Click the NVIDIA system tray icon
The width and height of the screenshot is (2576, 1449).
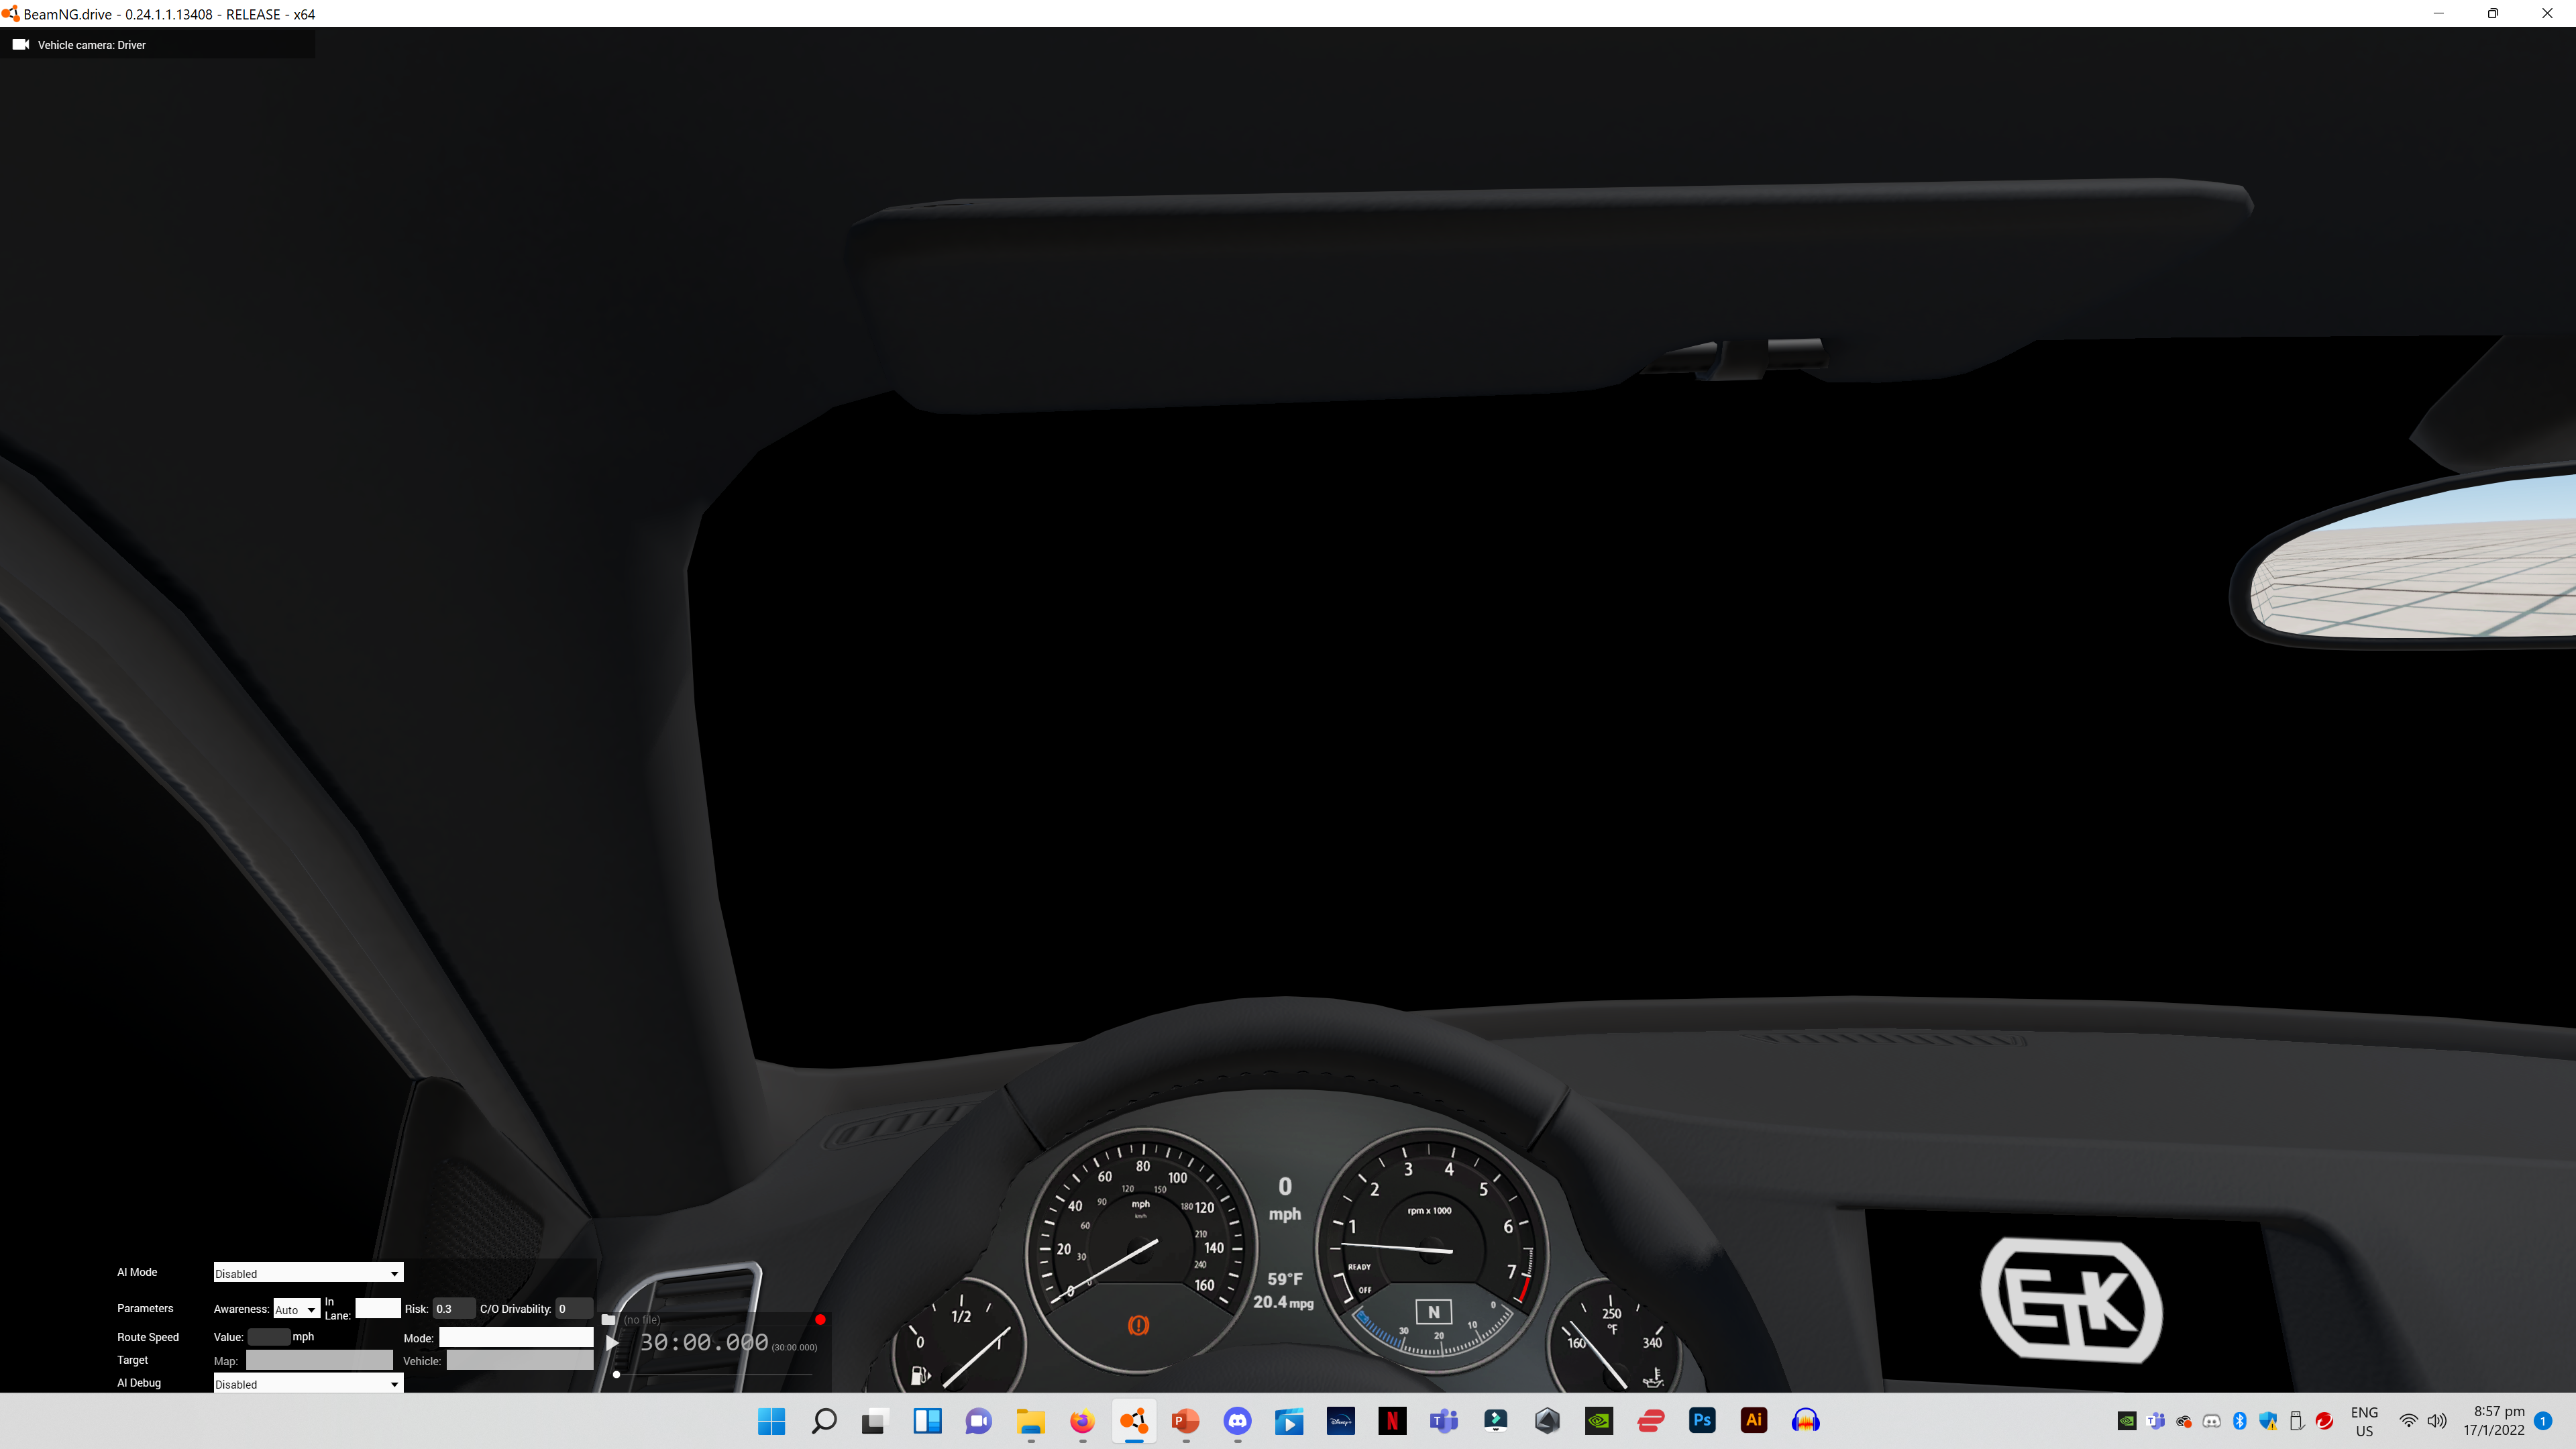(2127, 1421)
